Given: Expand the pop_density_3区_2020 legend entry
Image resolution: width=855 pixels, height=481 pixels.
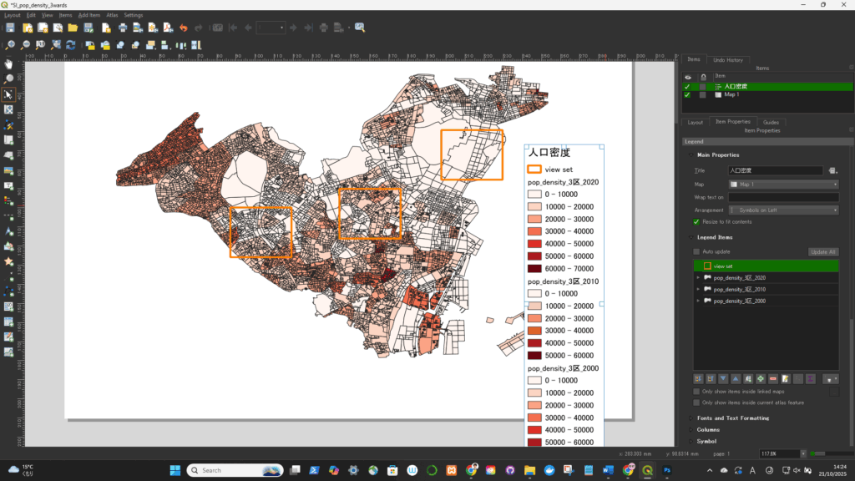Looking at the screenshot, I should [697, 277].
